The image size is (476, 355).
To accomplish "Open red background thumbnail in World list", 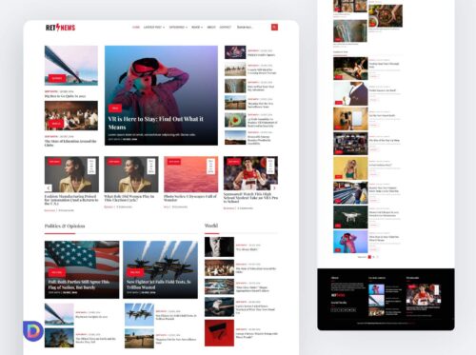I will 219,333.
